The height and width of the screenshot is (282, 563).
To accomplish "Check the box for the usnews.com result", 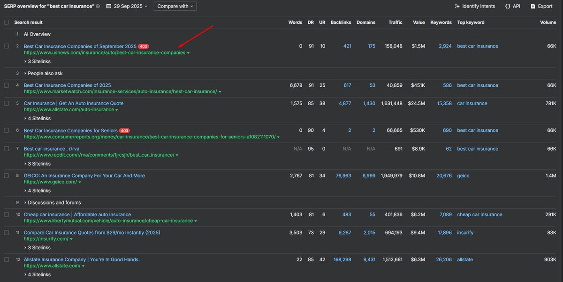I will (x=7, y=46).
